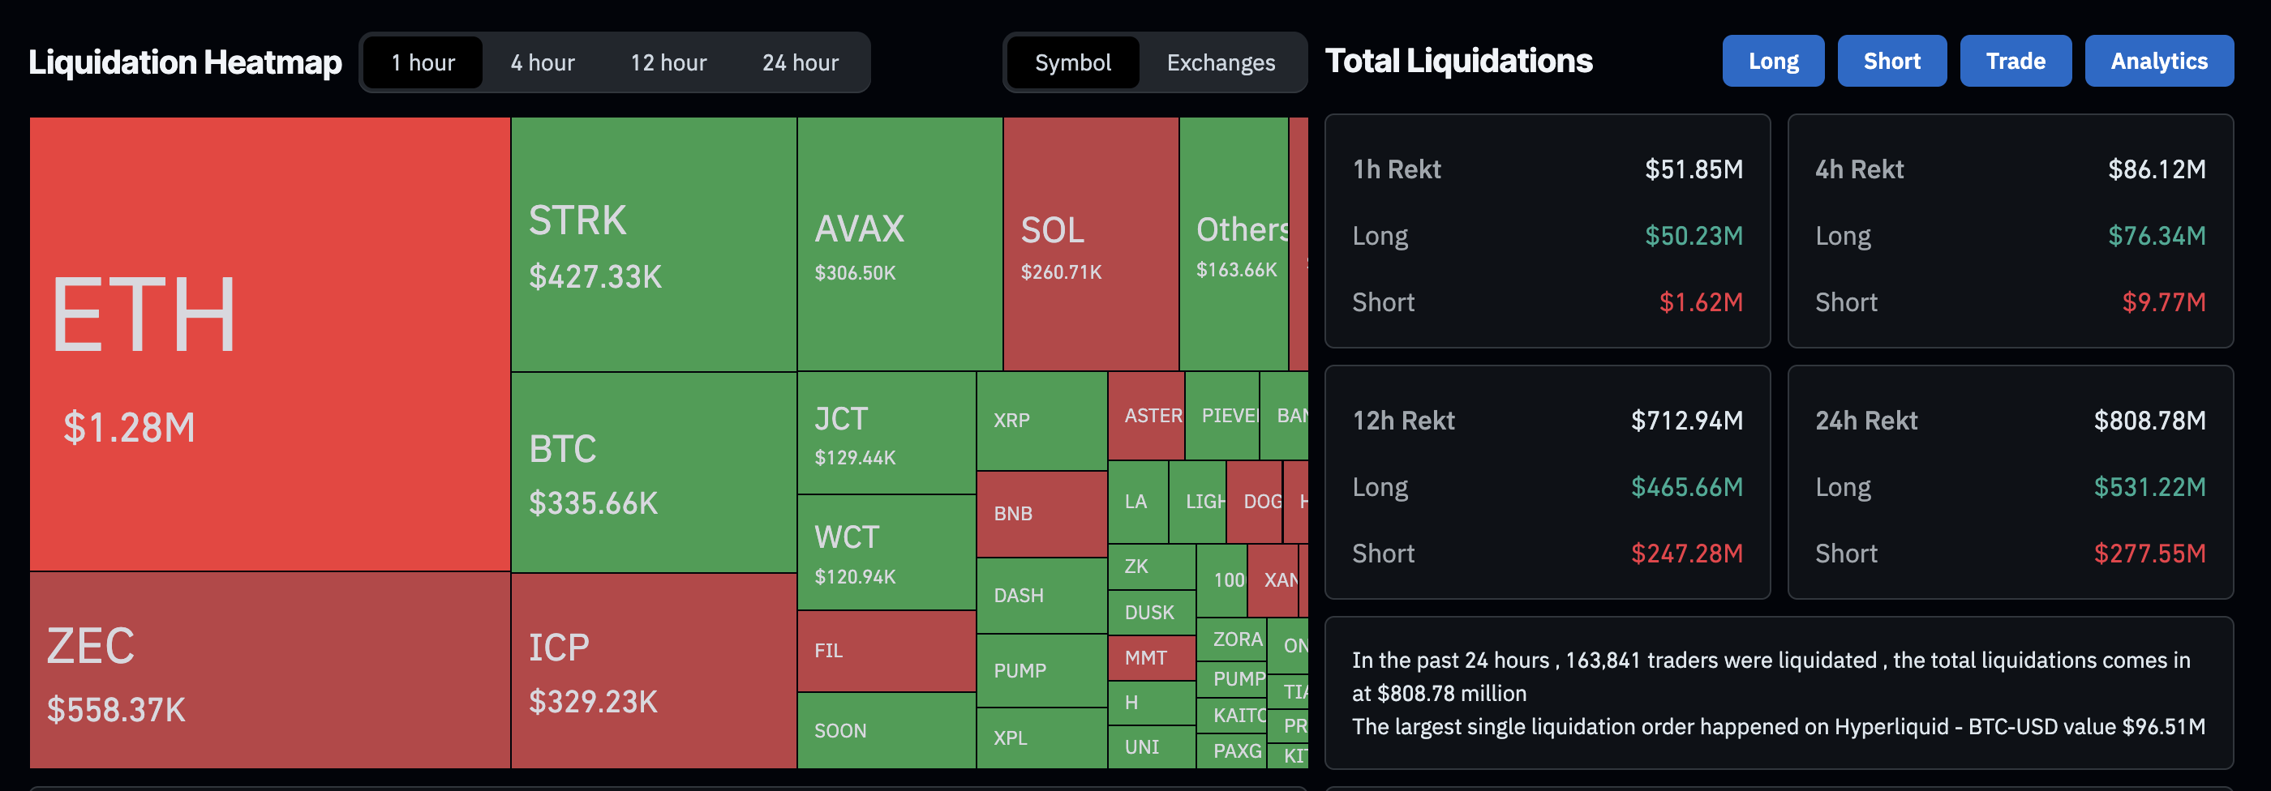This screenshot has width=2271, height=791.
Task: Toggle heatmap view to Symbol
Action: coord(1072,62)
